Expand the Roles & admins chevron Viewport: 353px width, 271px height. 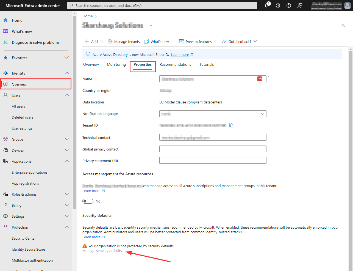(x=67, y=194)
